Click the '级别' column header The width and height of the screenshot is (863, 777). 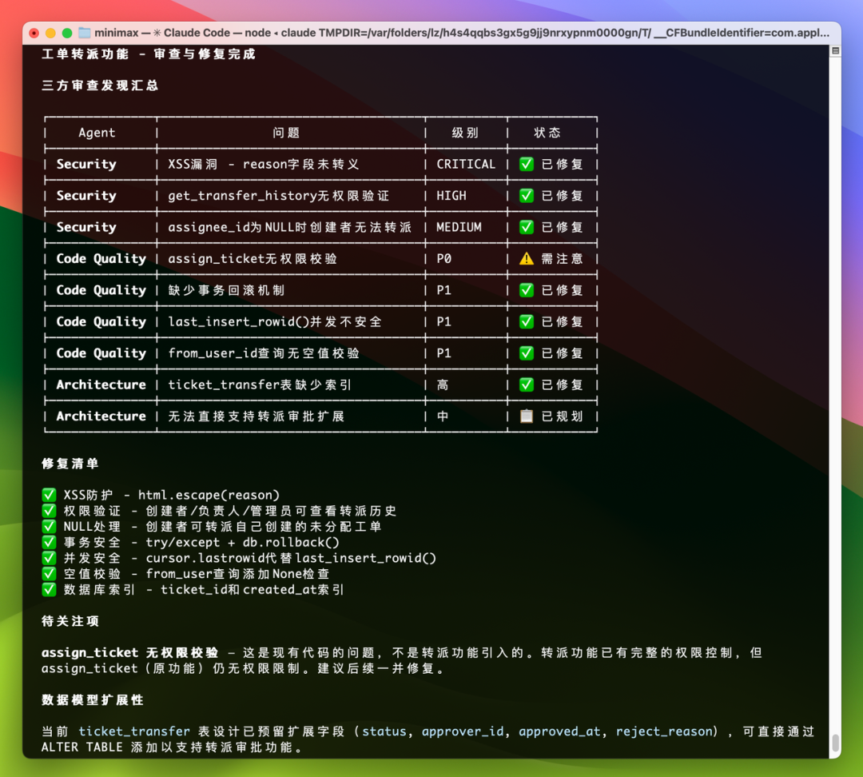pos(465,133)
